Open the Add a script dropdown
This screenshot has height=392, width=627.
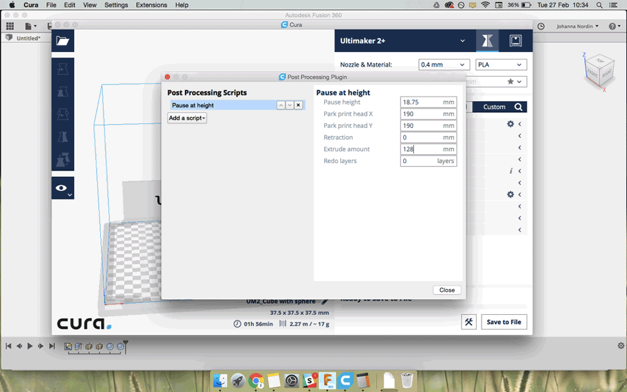pyautogui.click(x=187, y=118)
